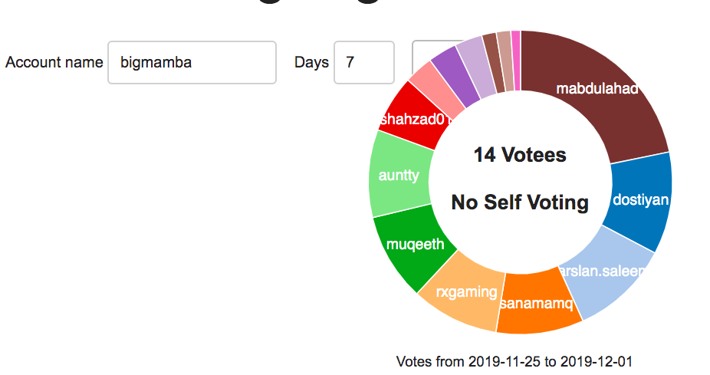Click the Account name input field
The width and height of the screenshot is (710, 375).
192,62
